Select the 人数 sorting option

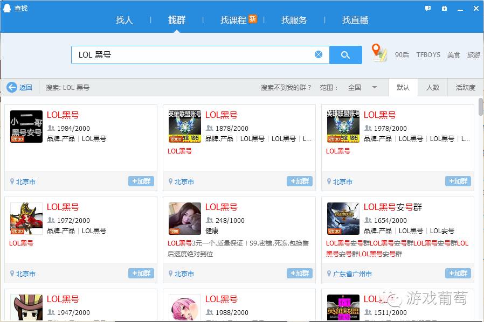click(434, 87)
